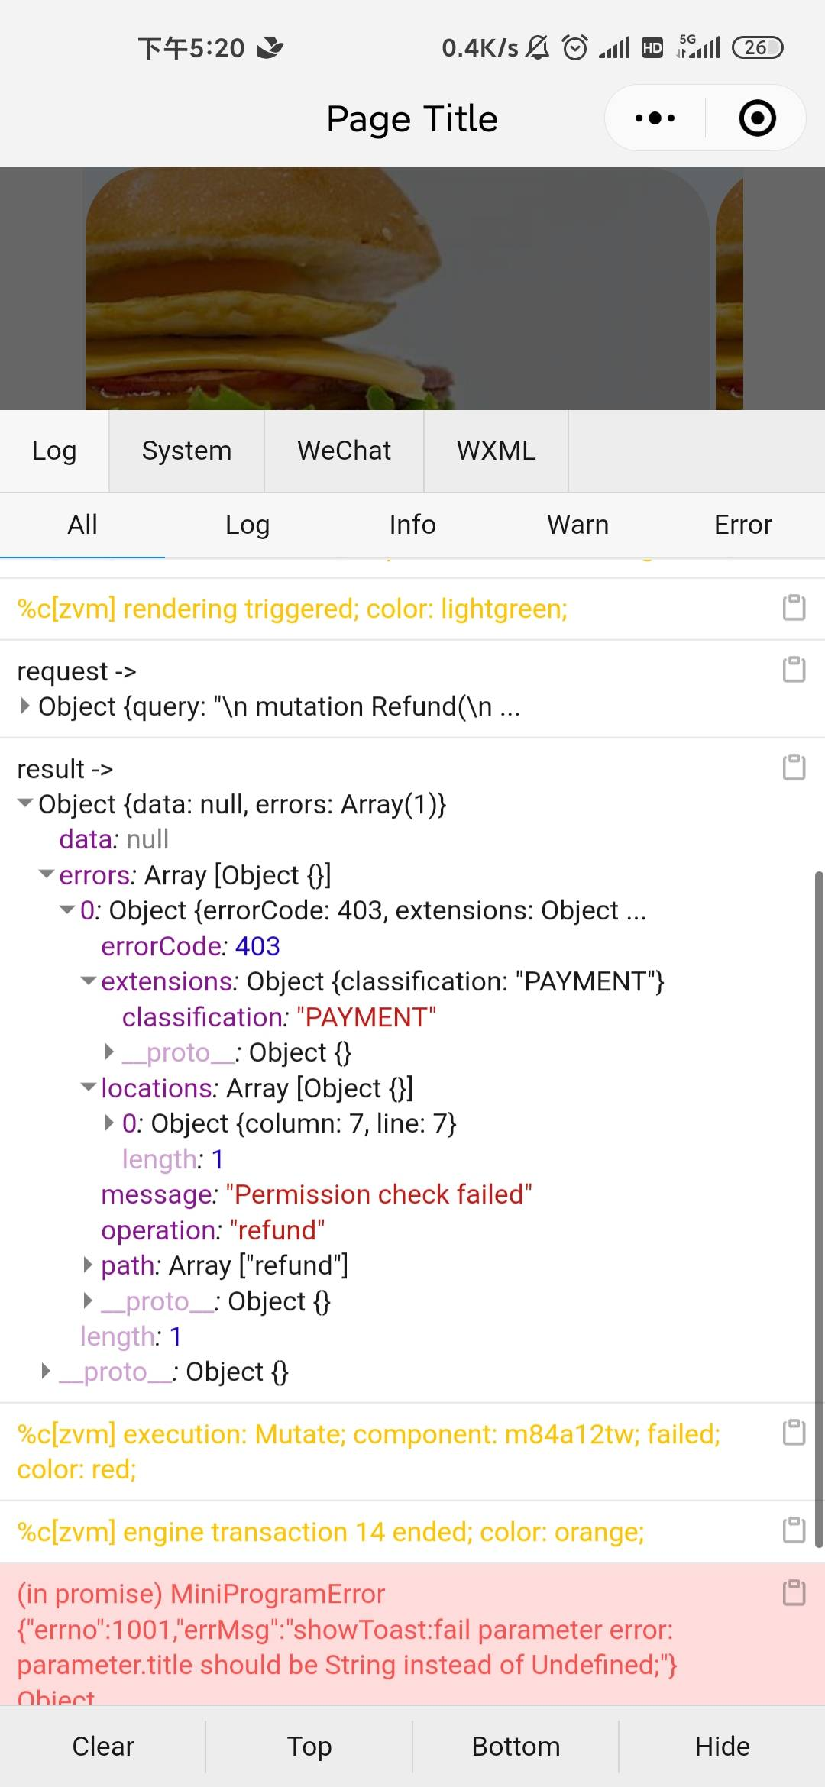Tap the operation: "refund" line
The image size is (825, 1787).
coord(212,1230)
